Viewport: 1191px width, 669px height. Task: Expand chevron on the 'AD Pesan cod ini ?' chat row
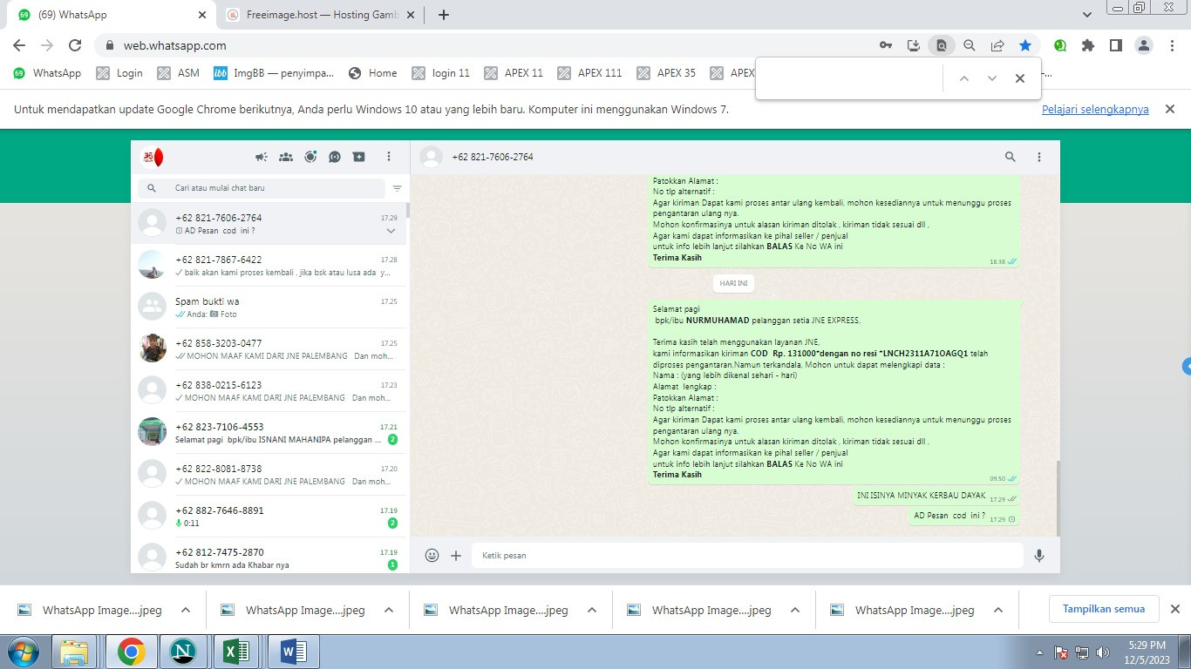391,231
